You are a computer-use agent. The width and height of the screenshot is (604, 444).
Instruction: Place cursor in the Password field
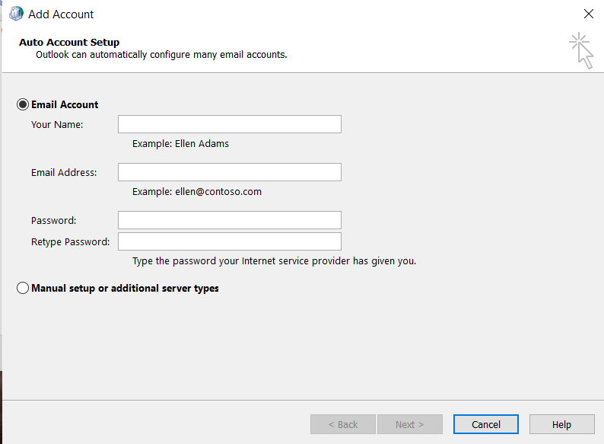(229, 220)
